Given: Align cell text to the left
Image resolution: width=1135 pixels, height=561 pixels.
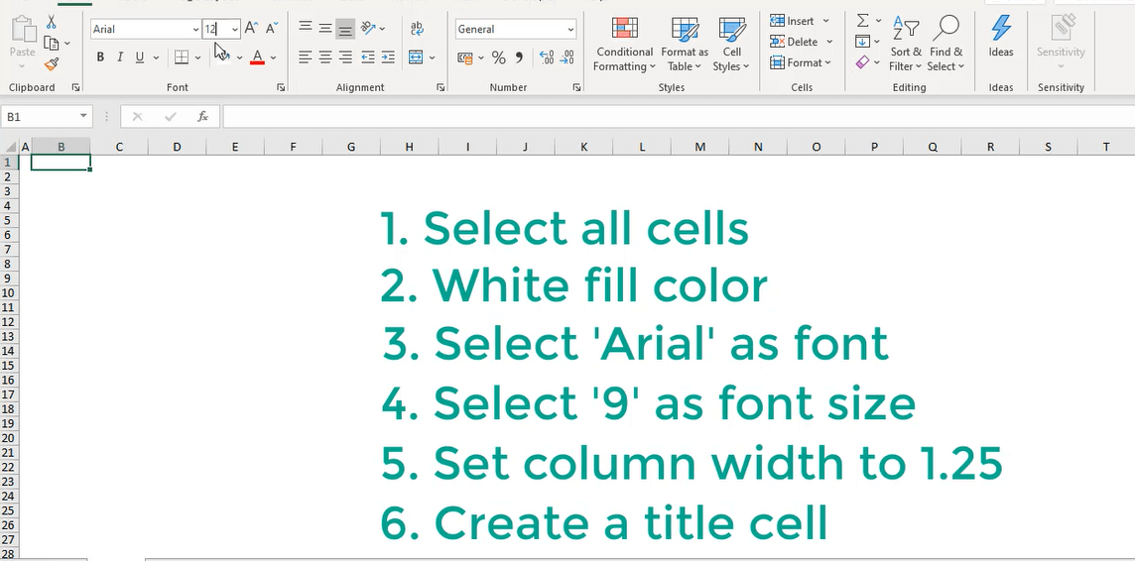Looking at the screenshot, I should pos(306,56).
